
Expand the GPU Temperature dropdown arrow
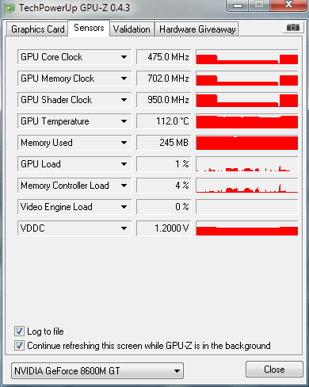point(124,121)
